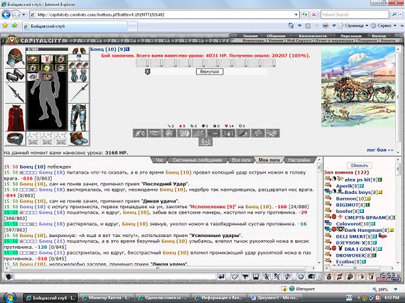
Task: Open the Страница dropdown menu
Action: coord(353,26)
